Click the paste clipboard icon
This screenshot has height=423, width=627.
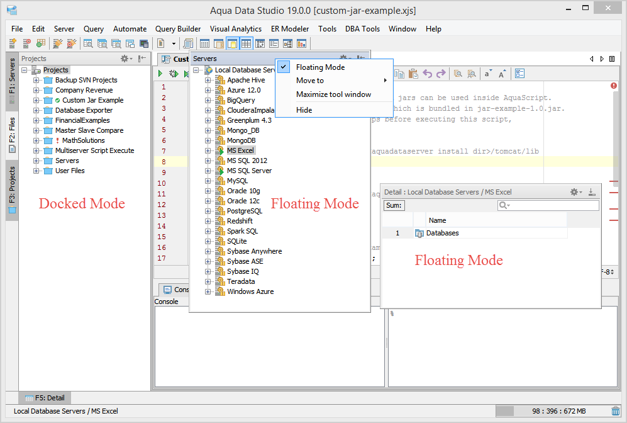tap(413, 74)
